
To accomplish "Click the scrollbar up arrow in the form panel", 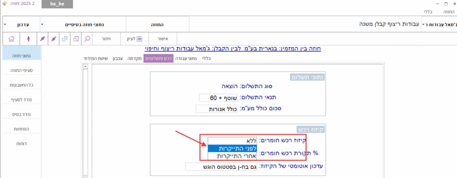I will point(85,67).
